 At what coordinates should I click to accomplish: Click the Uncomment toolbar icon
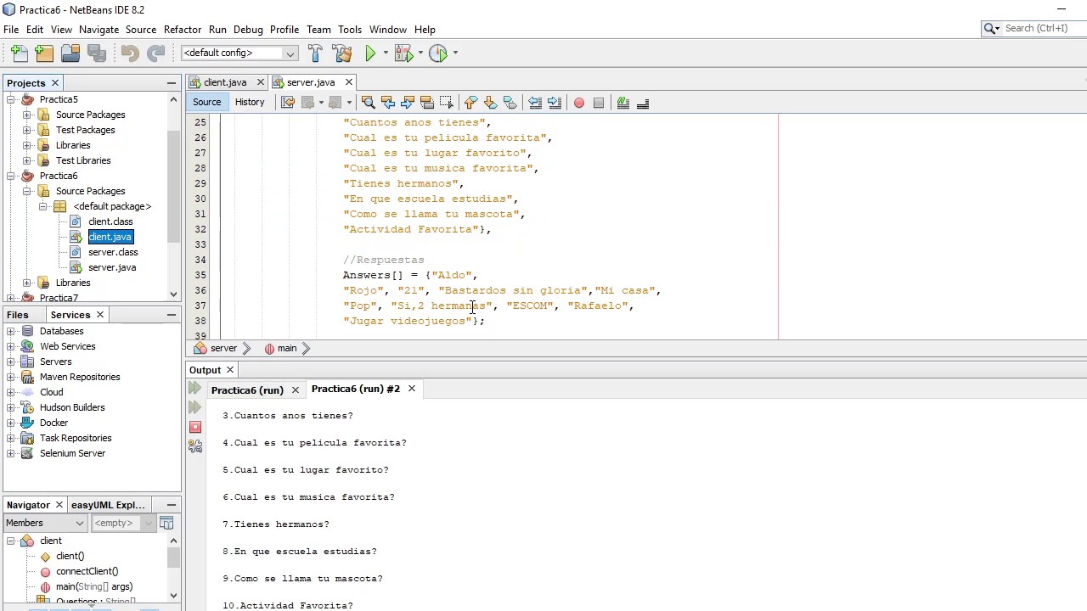[x=643, y=103]
